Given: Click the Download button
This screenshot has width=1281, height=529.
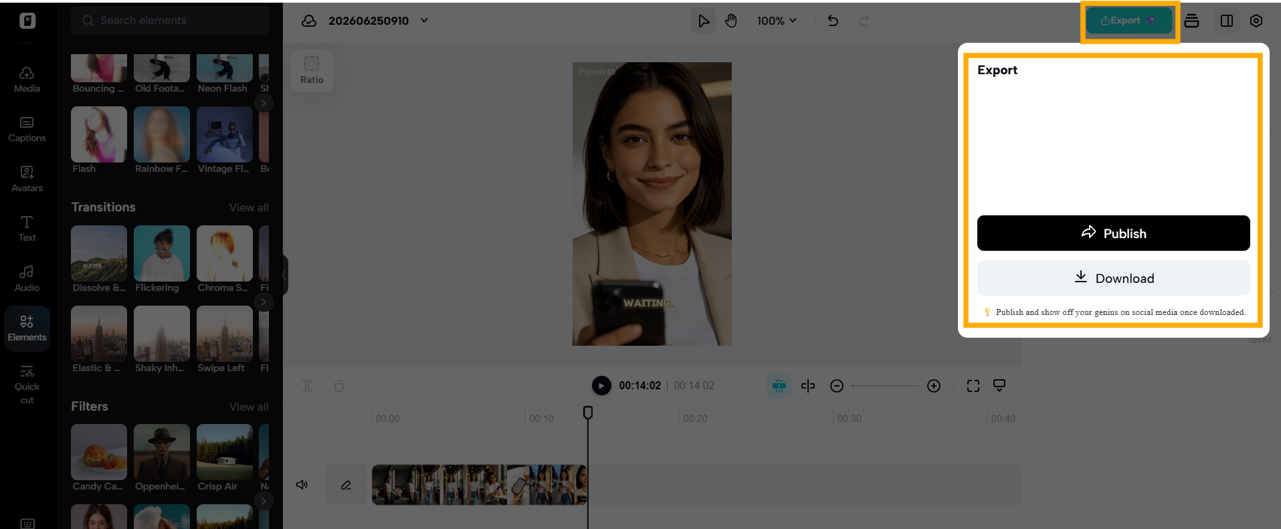Looking at the screenshot, I should tap(1113, 278).
